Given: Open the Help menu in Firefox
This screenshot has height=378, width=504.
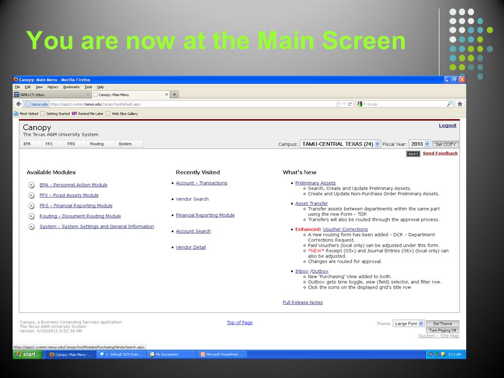Looking at the screenshot, I should [100, 87].
